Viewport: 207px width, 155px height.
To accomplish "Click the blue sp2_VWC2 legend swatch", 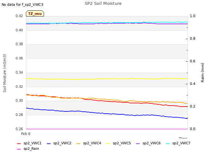I will point(49,143).
